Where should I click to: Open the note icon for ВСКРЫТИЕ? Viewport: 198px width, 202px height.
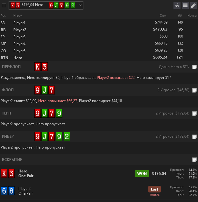pos(194,160)
